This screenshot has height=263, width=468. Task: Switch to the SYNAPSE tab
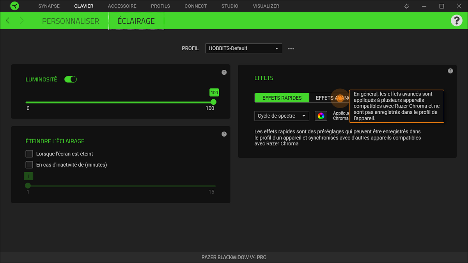tap(50, 6)
